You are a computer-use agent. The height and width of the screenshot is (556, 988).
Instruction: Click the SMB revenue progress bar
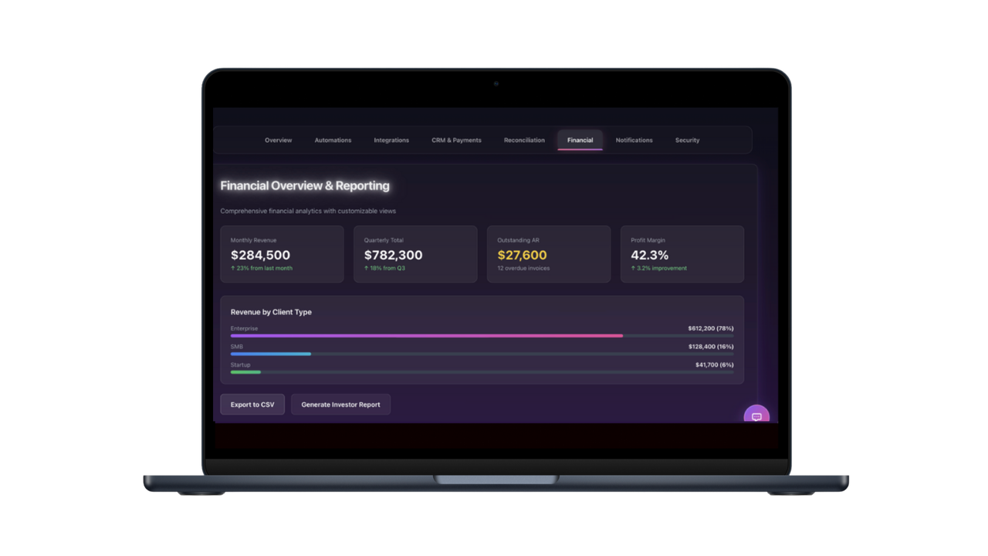482,354
